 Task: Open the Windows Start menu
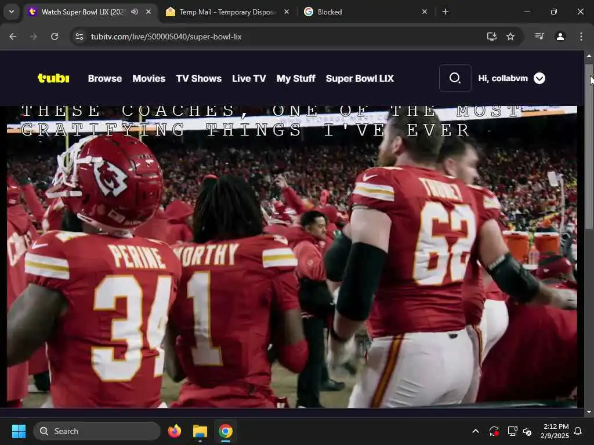(x=19, y=431)
